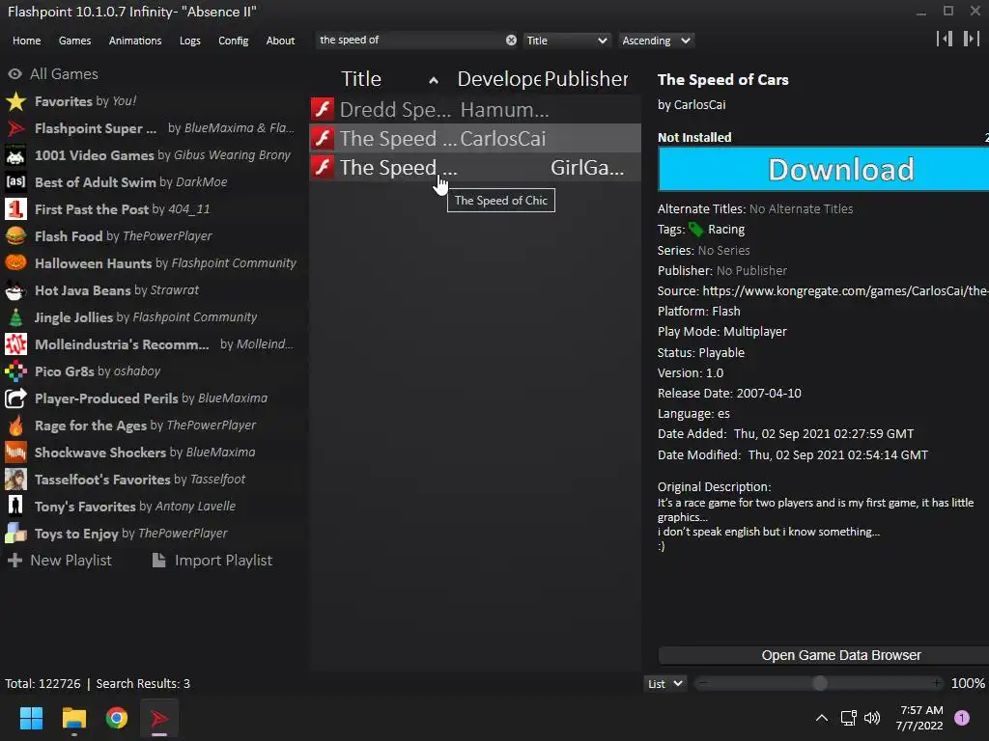This screenshot has width=989, height=741.
Task: Click Tasselfoot's Favorites avatar icon
Action: click(15, 480)
